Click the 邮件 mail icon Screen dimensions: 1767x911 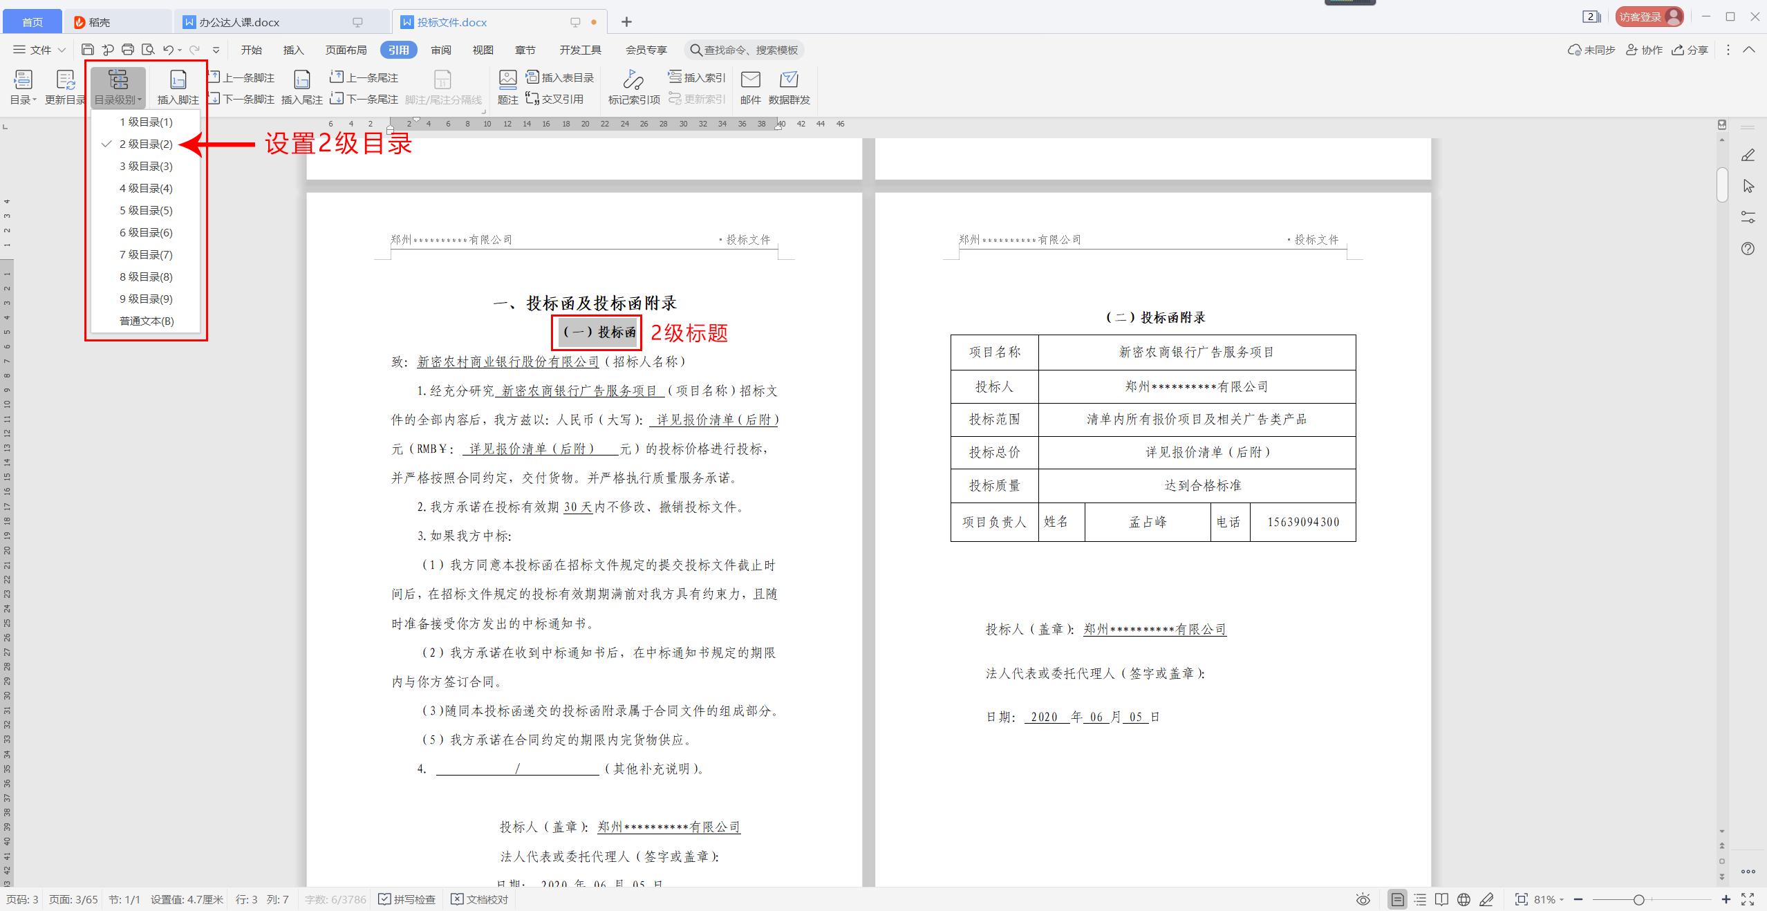coord(750,87)
